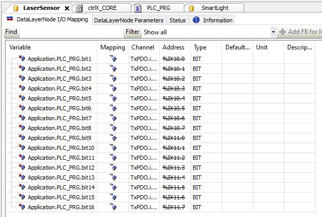Click the blue Information tab icon
Image resolution: width=322 pixels, height=217 pixels.
(x=196, y=20)
